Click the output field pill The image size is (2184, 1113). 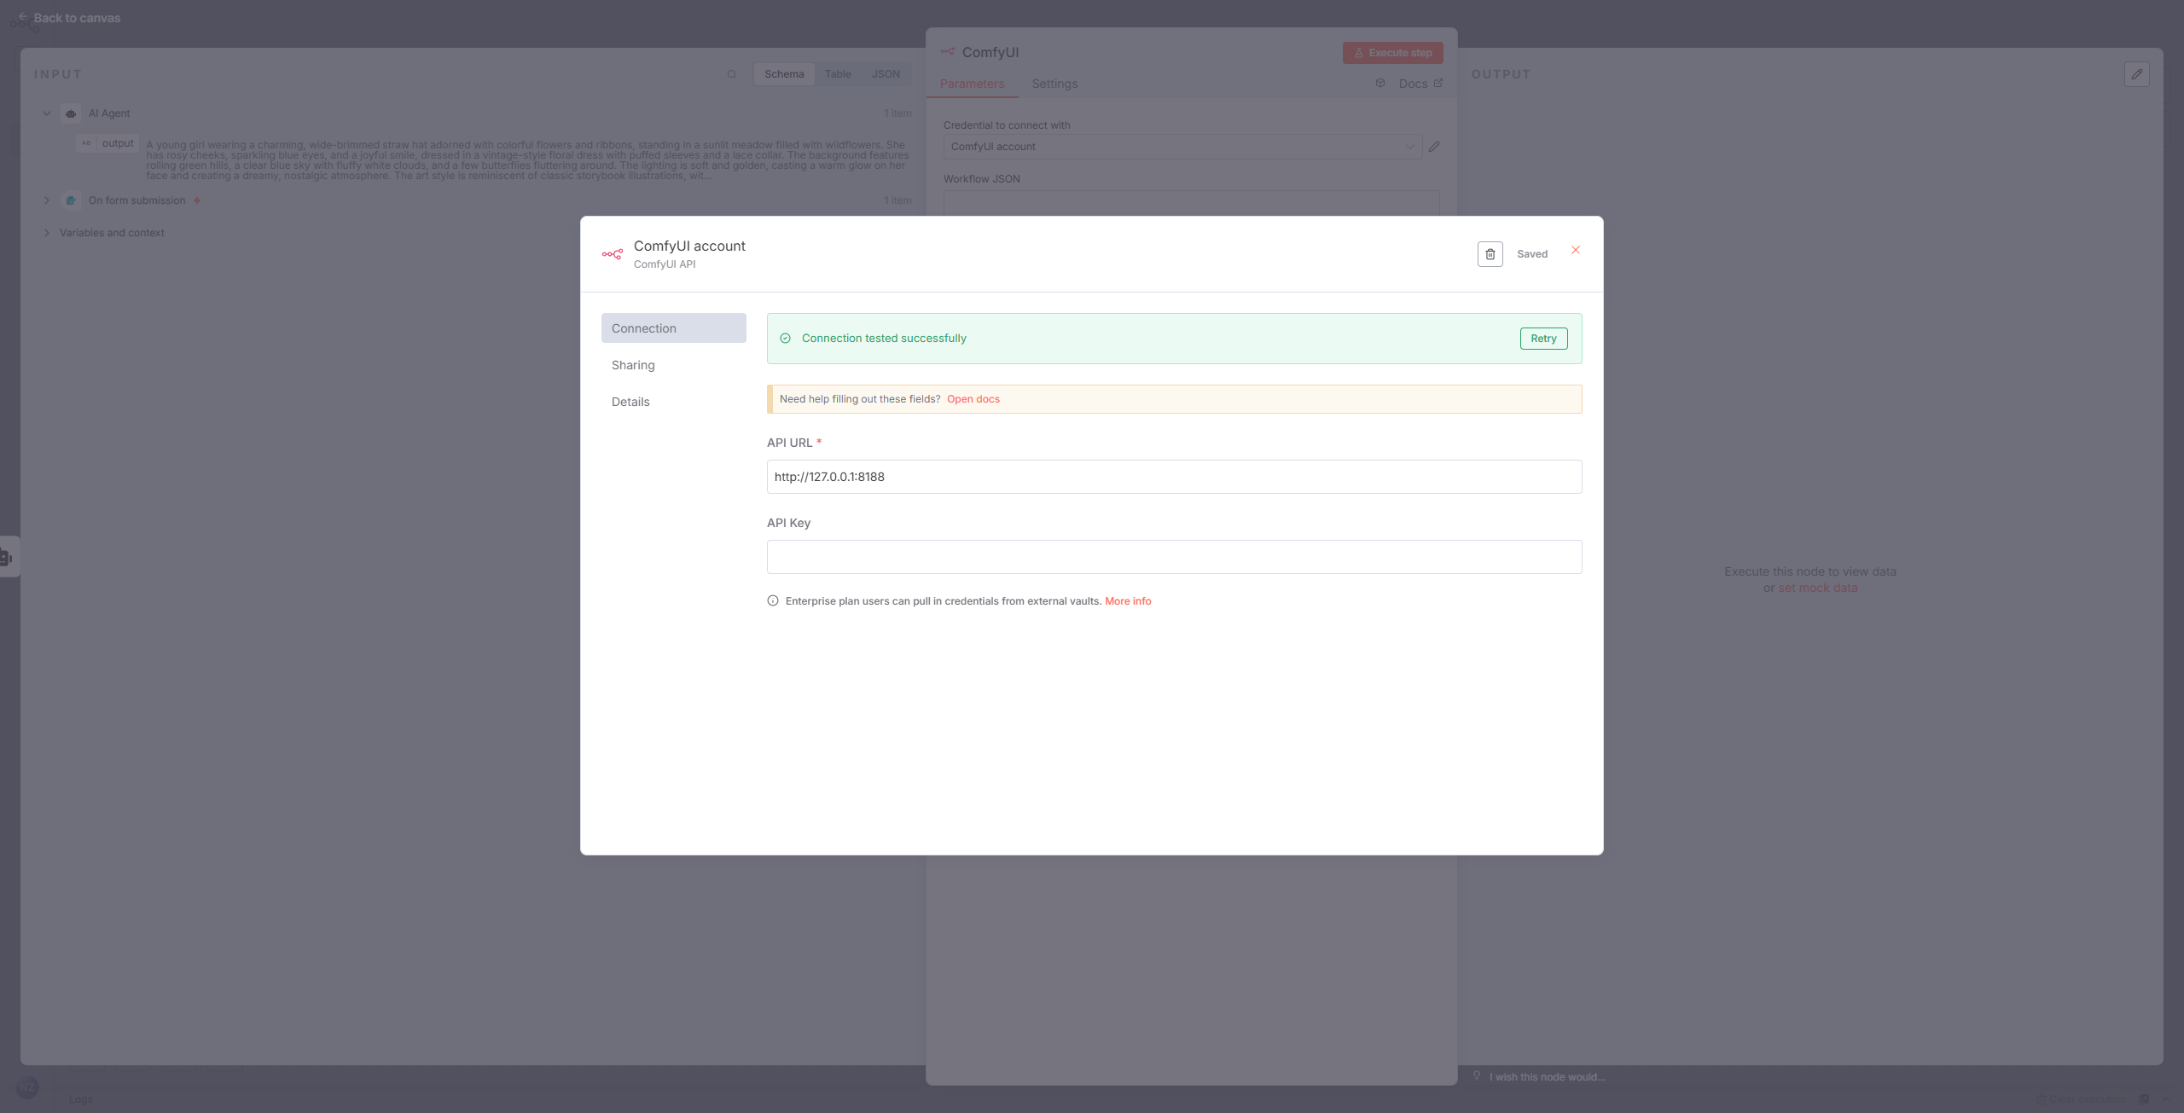[x=107, y=143]
